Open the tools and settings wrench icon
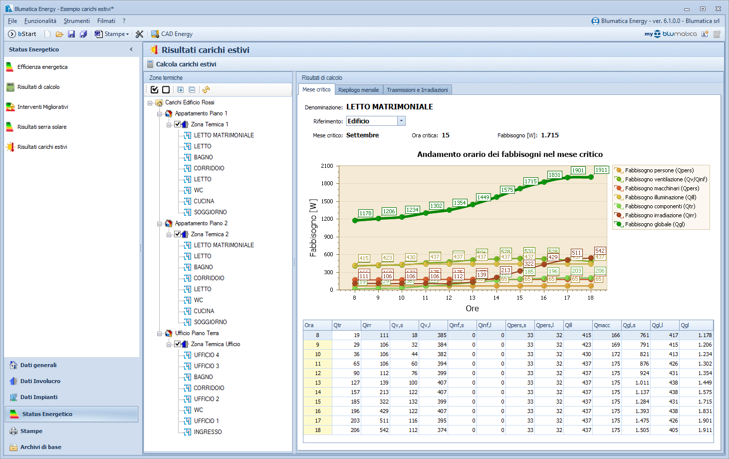 [x=139, y=34]
